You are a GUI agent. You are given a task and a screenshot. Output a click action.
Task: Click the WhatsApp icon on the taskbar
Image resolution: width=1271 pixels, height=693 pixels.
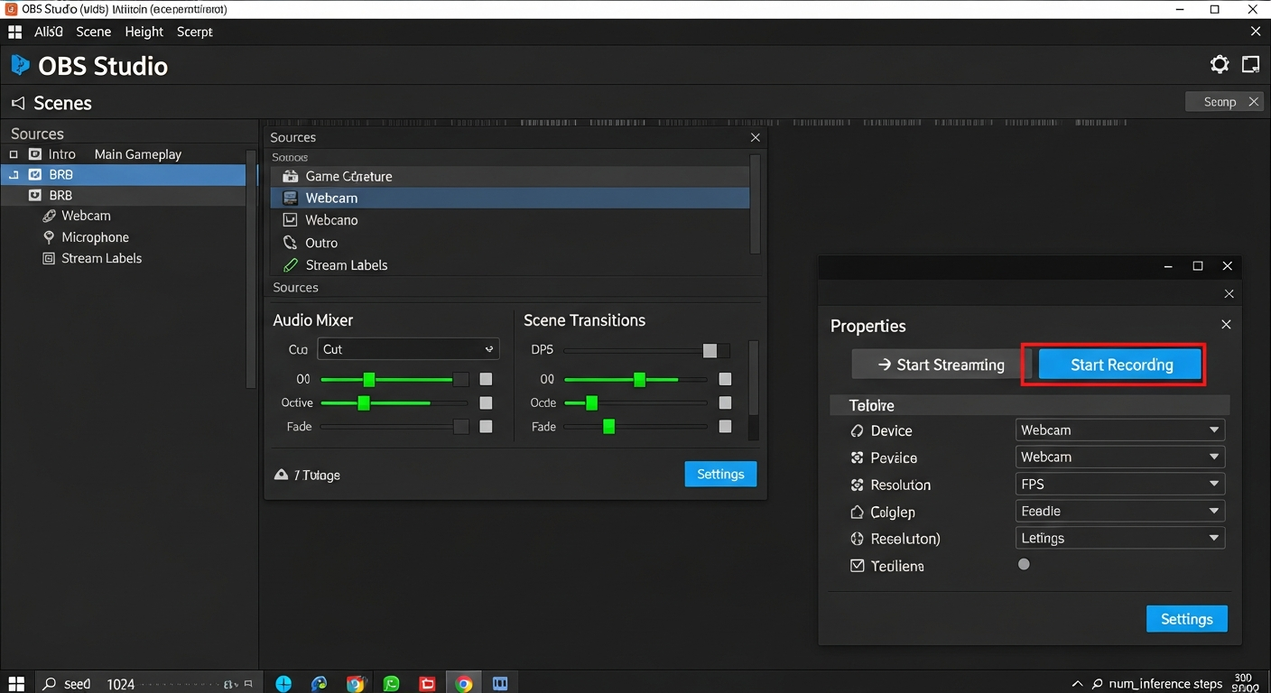[x=392, y=683]
